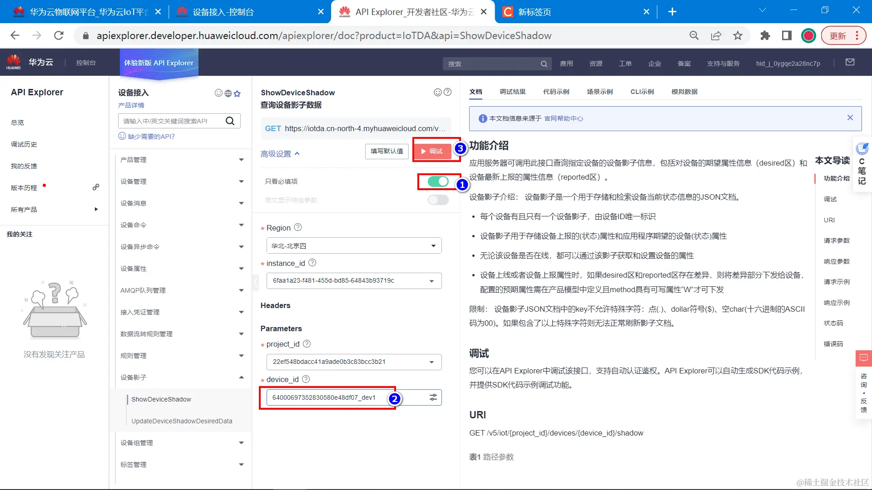Click the search magnifier in top navigation
872x490 pixels.
[x=544, y=64]
